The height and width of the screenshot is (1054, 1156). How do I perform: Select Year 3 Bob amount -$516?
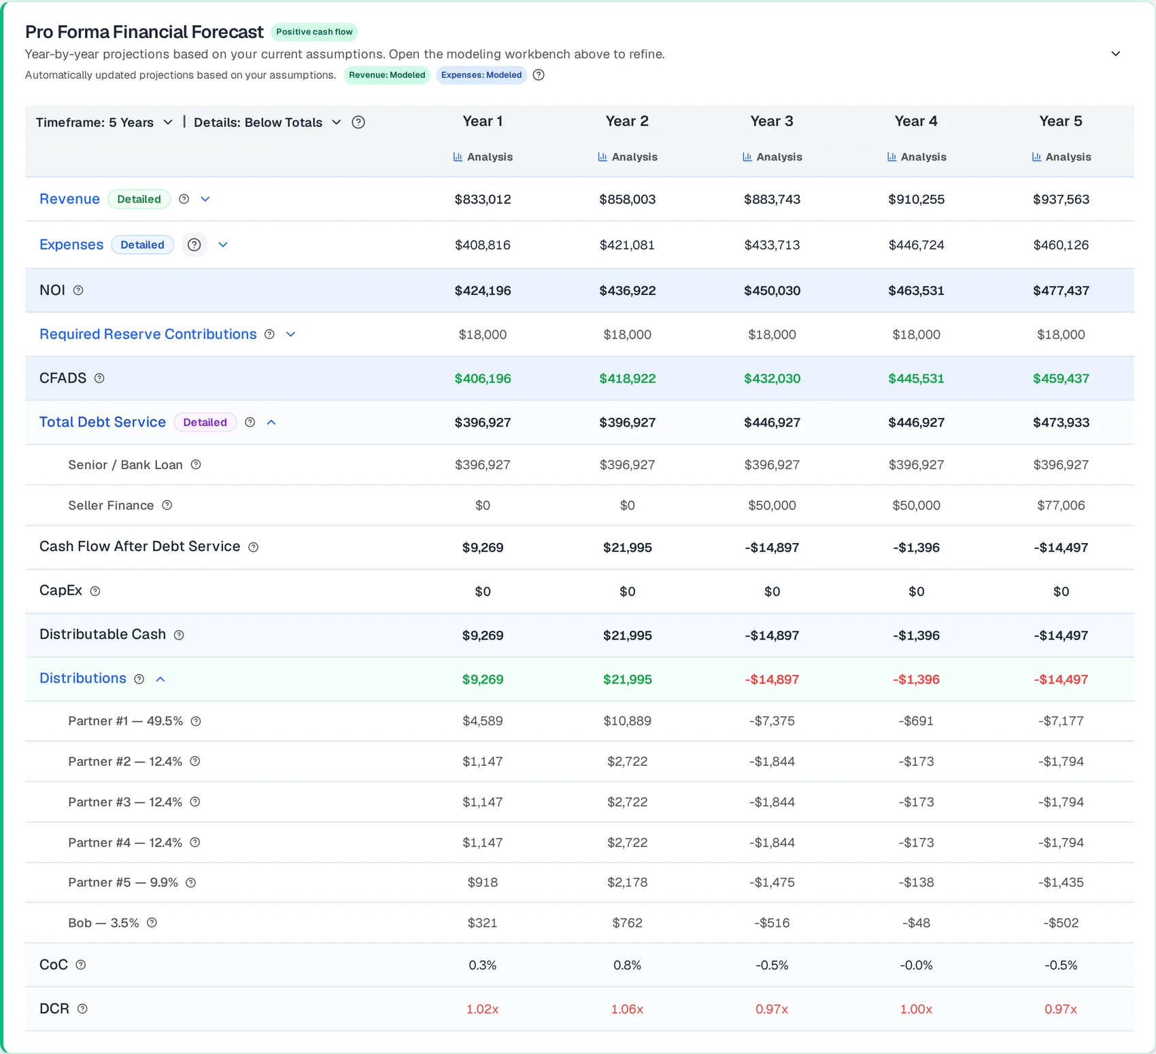pyautogui.click(x=772, y=923)
